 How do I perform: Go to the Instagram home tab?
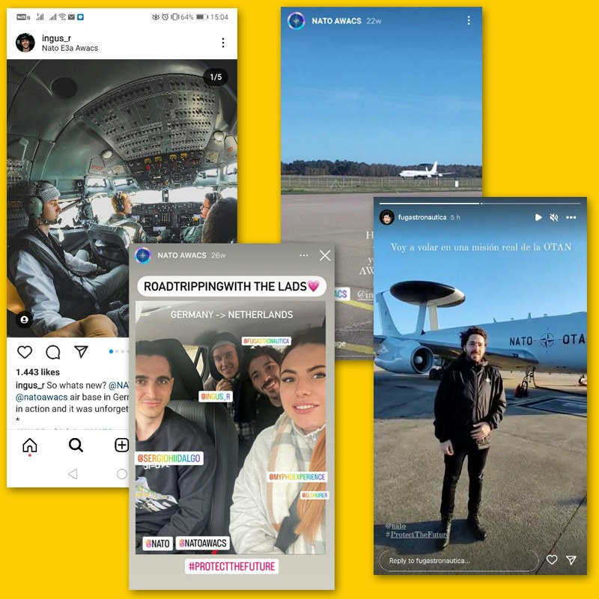point(30,445)
